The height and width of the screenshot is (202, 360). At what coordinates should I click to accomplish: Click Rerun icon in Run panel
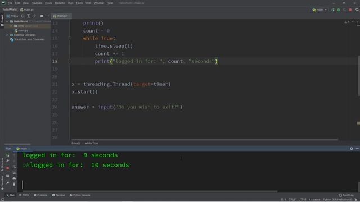7,155
